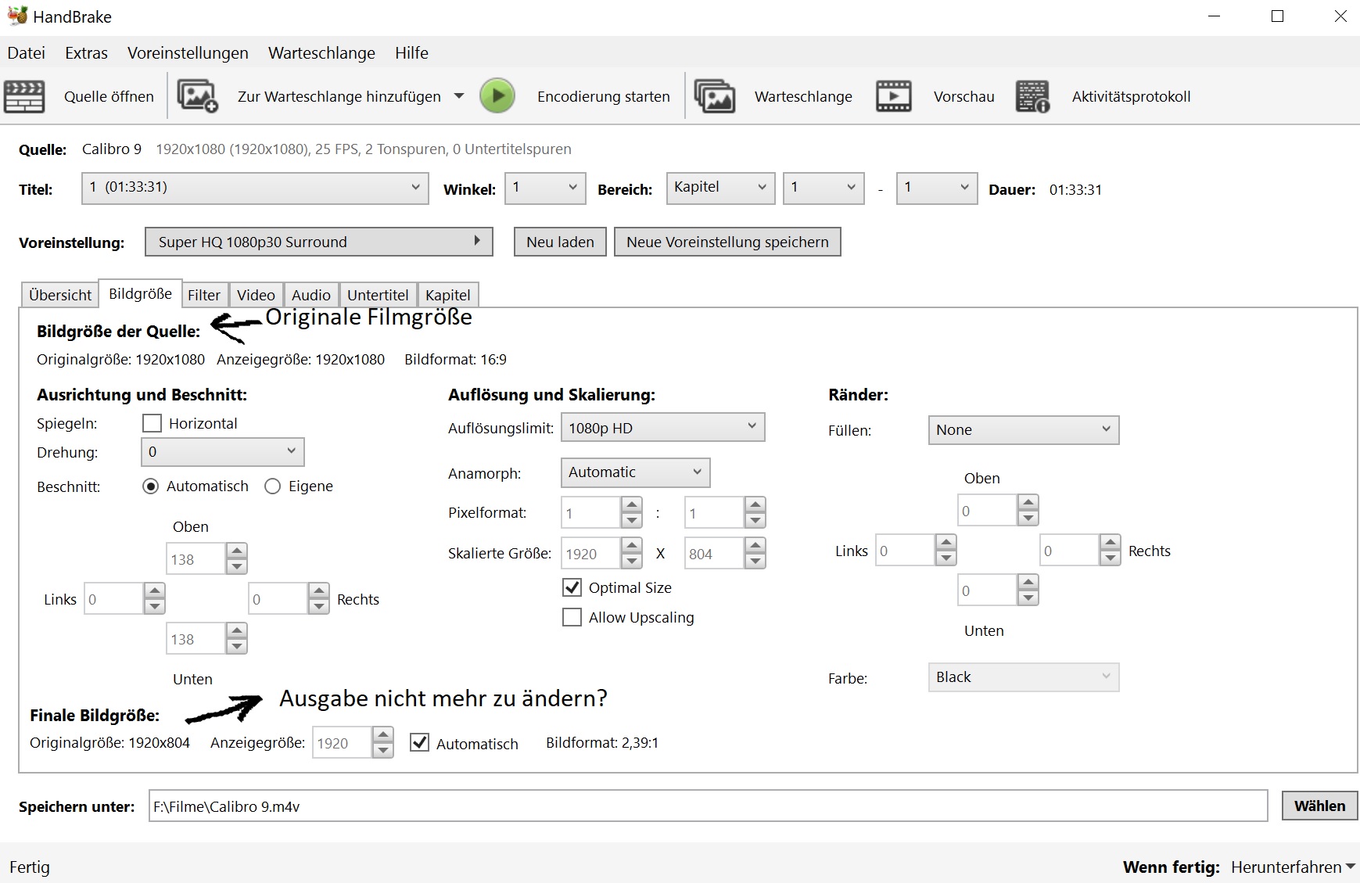Enable Allow Upscaling checkbox
This screenshot has height=883, width=1360.
click(572, 617)
